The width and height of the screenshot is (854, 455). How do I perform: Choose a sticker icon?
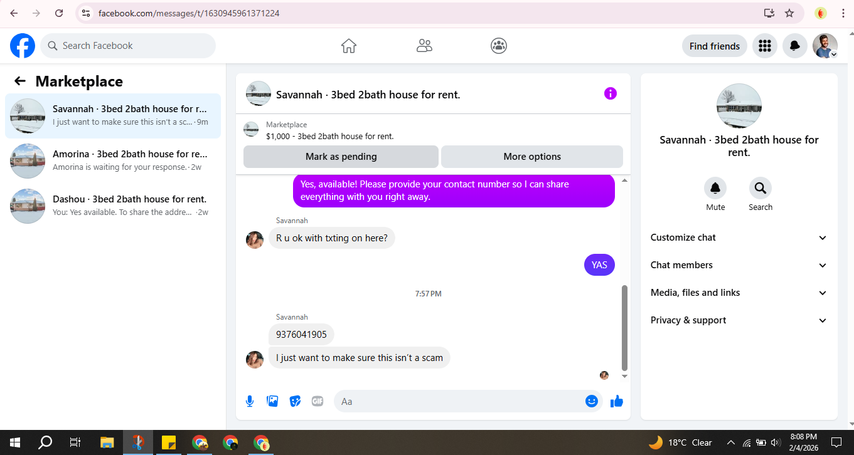pyautogui.click(x=295, y=401)
